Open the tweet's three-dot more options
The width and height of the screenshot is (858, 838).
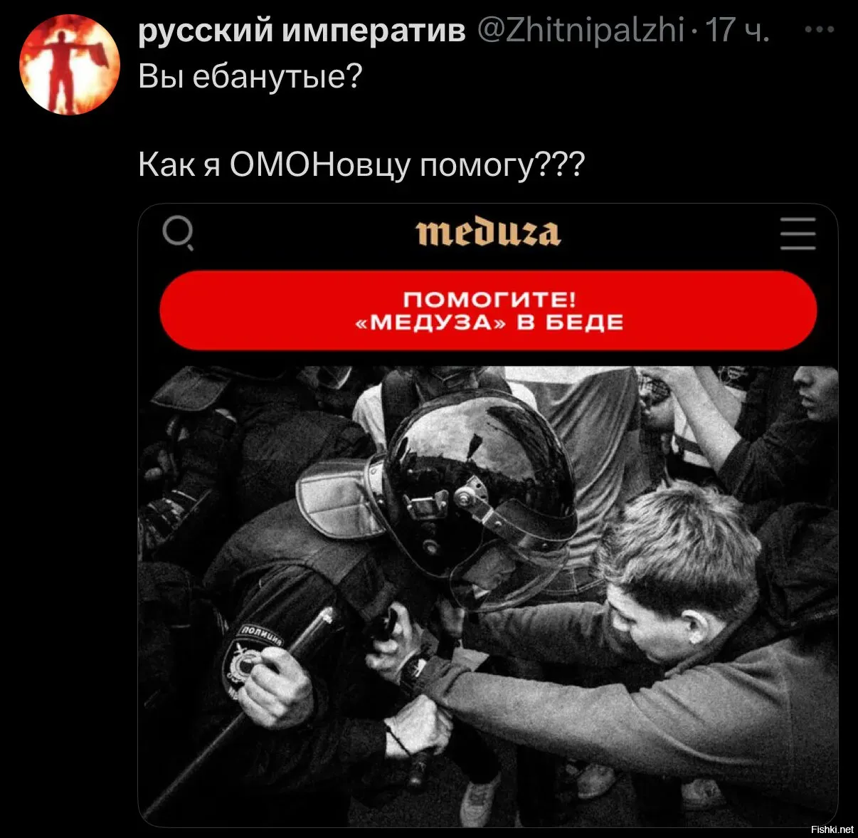tap(819, 30)
